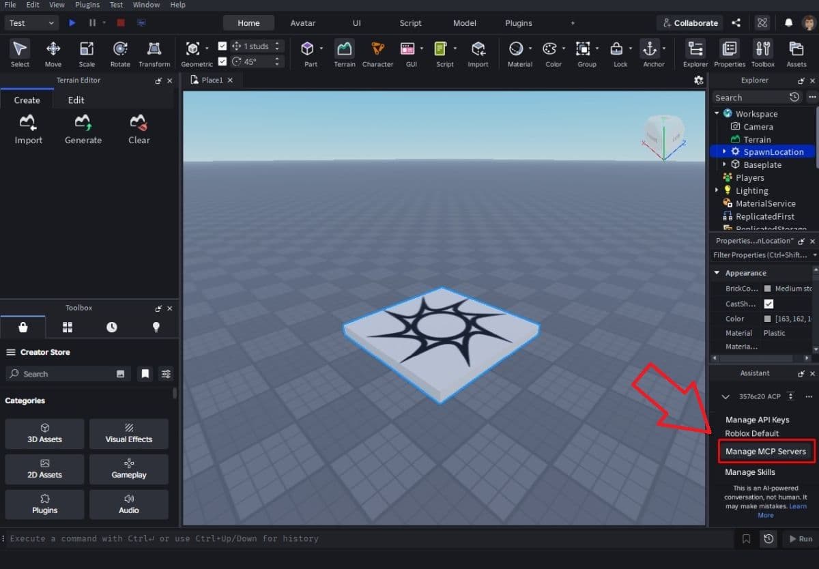Open the notifications bell
The width and height of the screenshot is (819, 569).
[x=788, y=23]
